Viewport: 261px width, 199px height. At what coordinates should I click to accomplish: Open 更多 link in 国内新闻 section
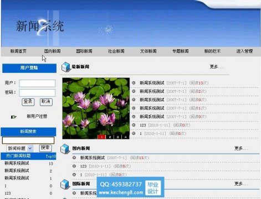241,148
